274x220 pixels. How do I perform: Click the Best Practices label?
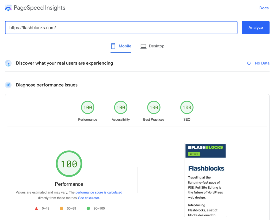pos(154,120)
